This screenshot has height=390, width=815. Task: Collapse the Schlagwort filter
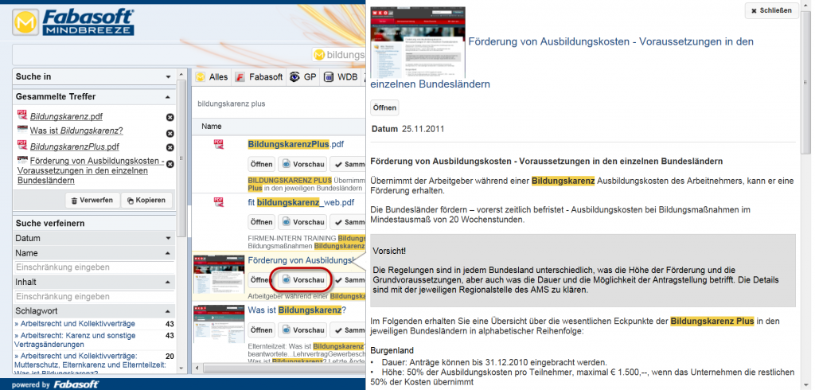click(168, 311)
